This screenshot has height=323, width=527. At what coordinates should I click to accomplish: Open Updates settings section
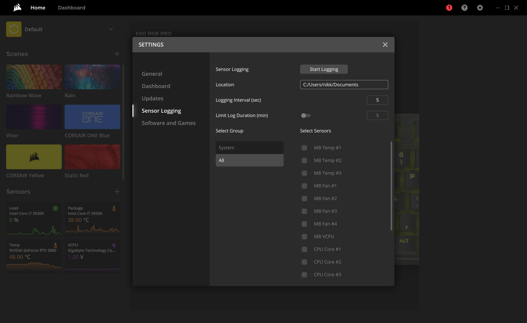(x=153, y=99)
